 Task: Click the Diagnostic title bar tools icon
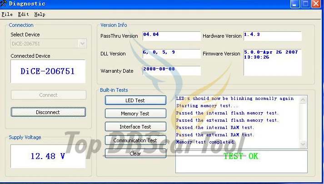click(4, 3)
